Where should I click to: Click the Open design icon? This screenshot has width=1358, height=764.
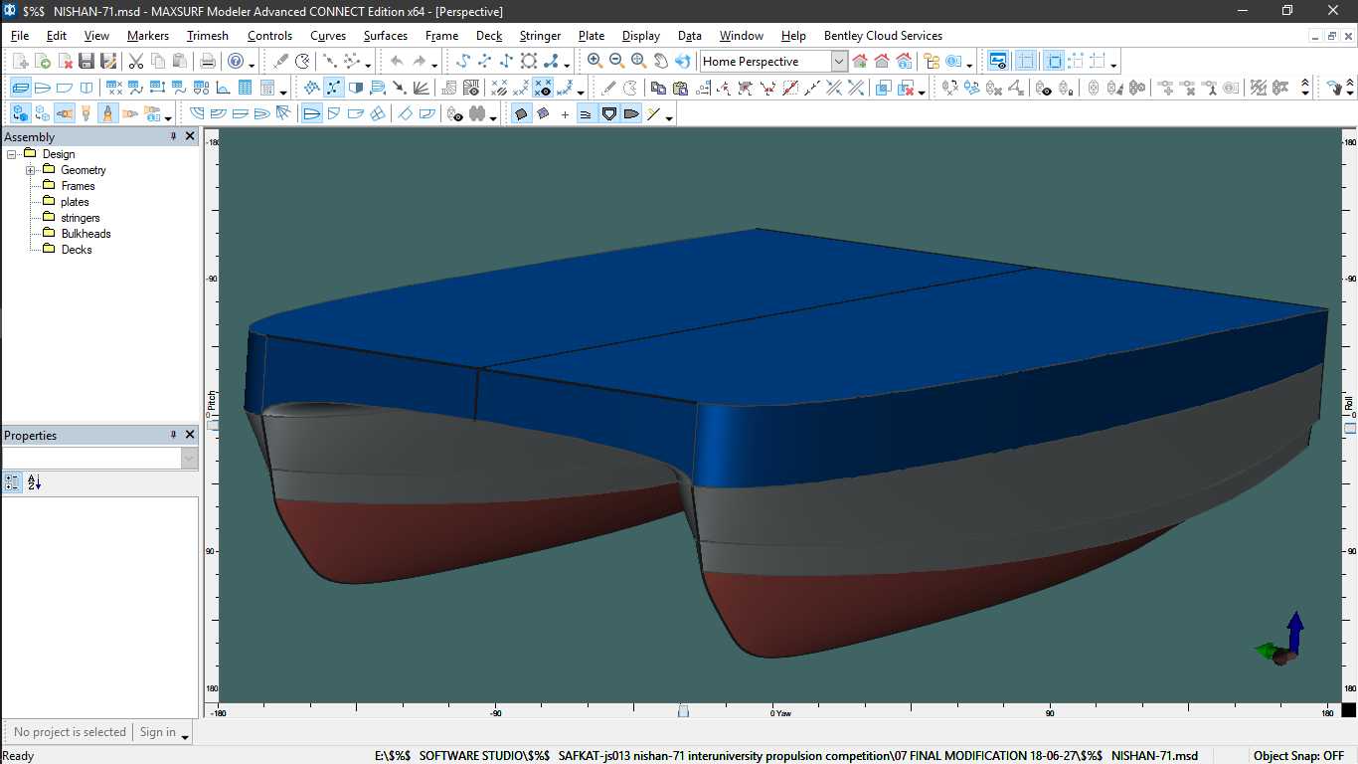click(x=43, y=62)
